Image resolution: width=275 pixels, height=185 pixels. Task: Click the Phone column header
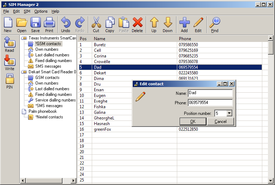(220, 39)
